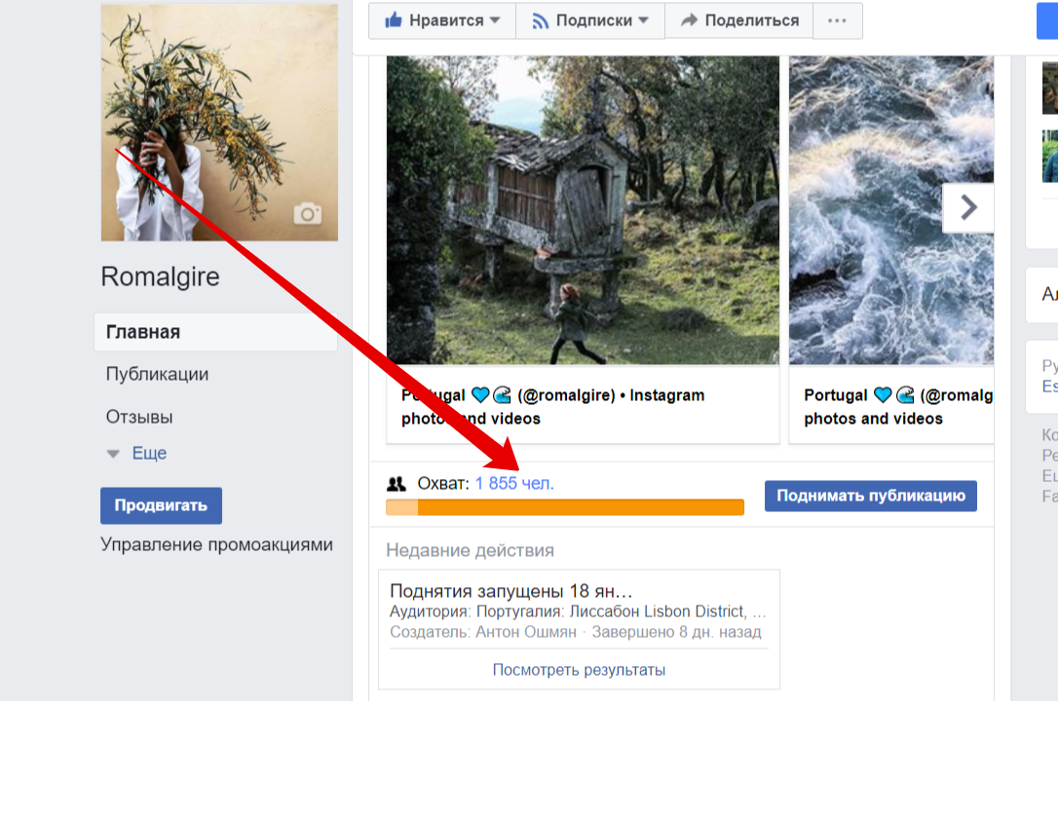Open the Нравится dropdown
This screenshot has height=814, width=1058.
click(x=442, y=20)
